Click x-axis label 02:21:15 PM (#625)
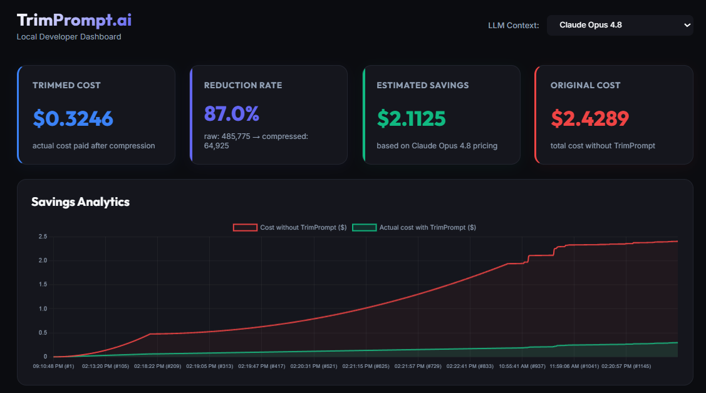 click(x=366, y=367)
